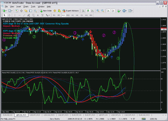Minimize the inner chart window
This screenshot has width=168, height=121.
pyautogui.click(x=160, y=6)
